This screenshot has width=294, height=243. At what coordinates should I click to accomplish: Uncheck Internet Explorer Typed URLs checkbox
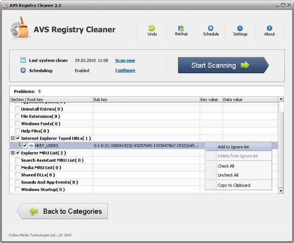tap(18, 138)
